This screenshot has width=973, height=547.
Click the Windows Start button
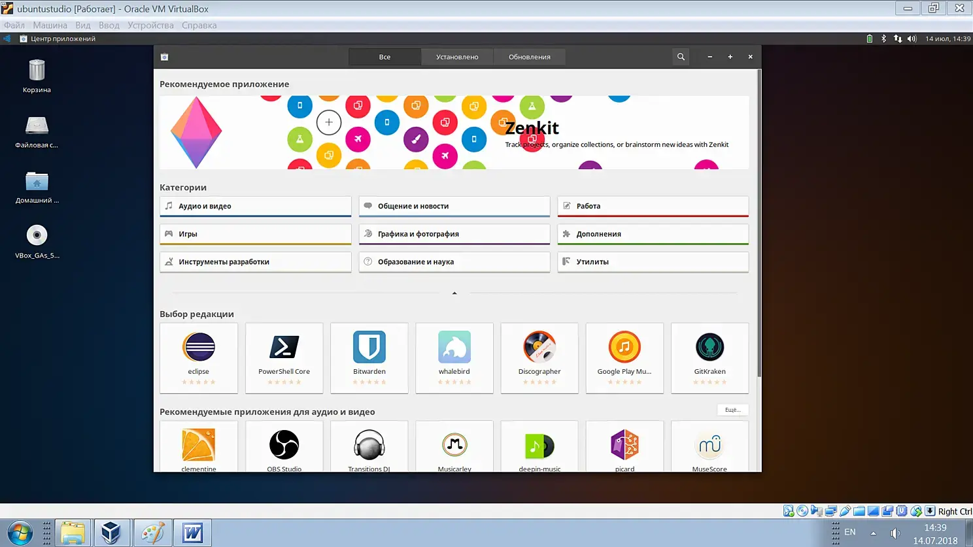tap(20, 533)
